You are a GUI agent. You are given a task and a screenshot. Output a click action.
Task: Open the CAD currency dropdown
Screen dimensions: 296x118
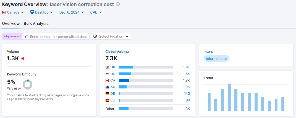click(96, 12)
